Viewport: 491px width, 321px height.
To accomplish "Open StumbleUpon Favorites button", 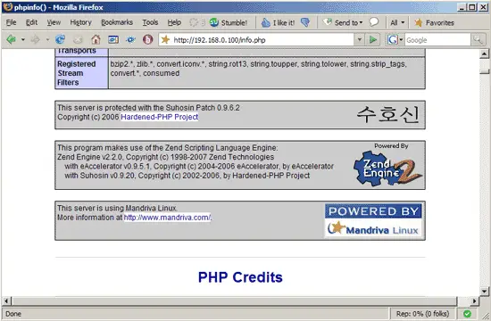I will point(434,22).
